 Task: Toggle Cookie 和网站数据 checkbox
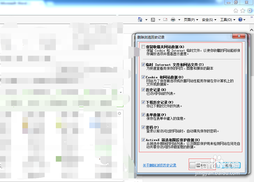pos(143,77)
